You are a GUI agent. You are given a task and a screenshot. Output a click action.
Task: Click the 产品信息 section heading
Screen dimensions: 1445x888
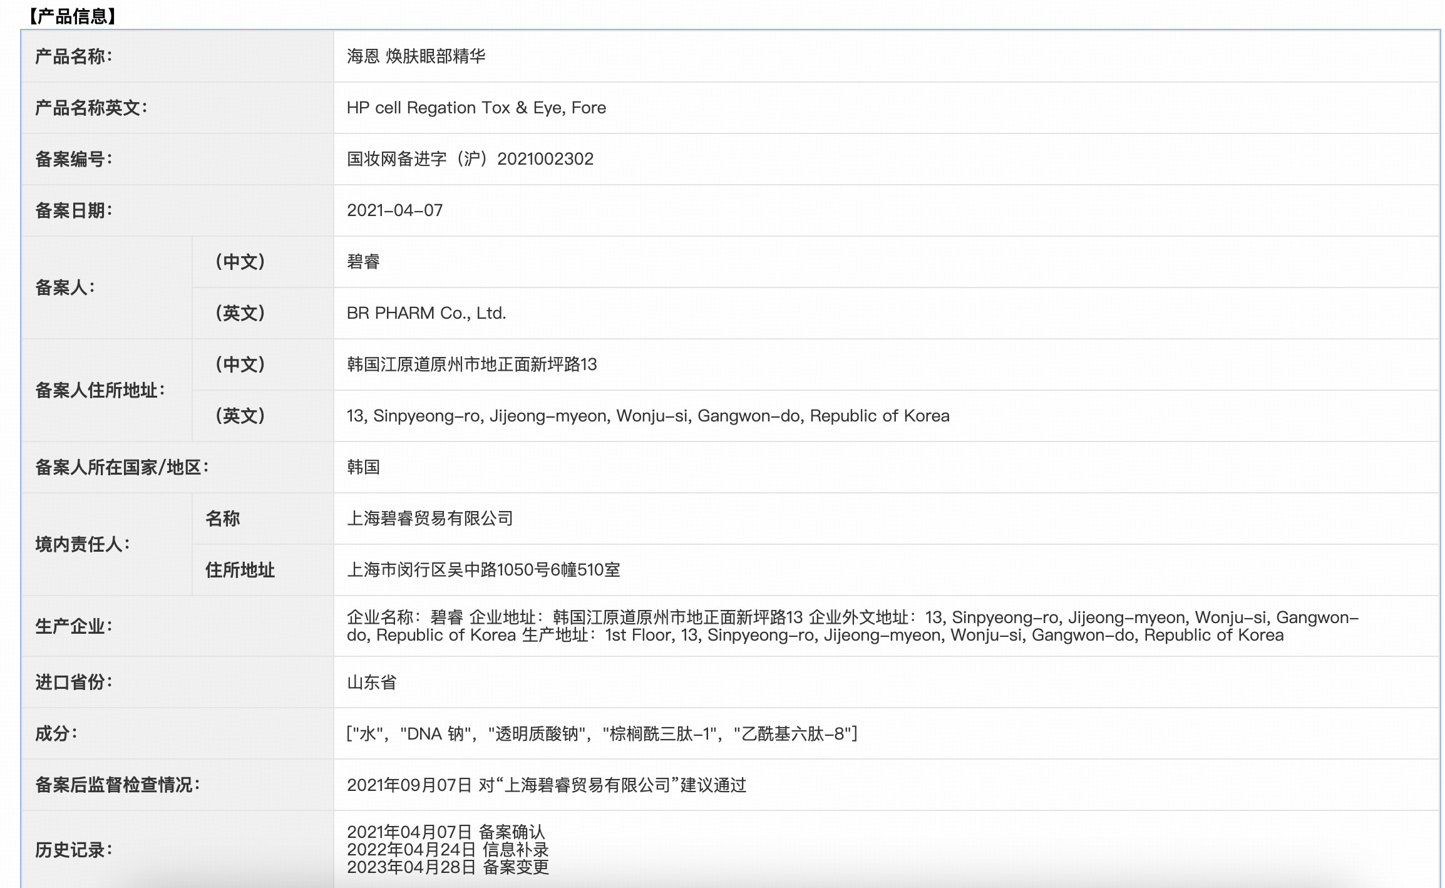click(71, 16)
